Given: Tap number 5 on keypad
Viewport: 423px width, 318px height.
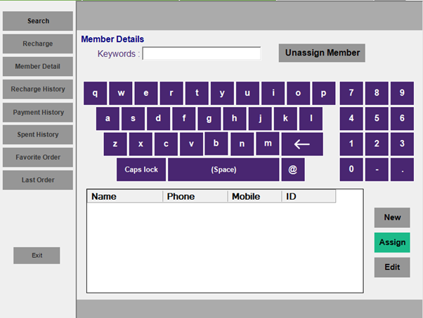Looking at the screenshot, I should tap(377, 119).
